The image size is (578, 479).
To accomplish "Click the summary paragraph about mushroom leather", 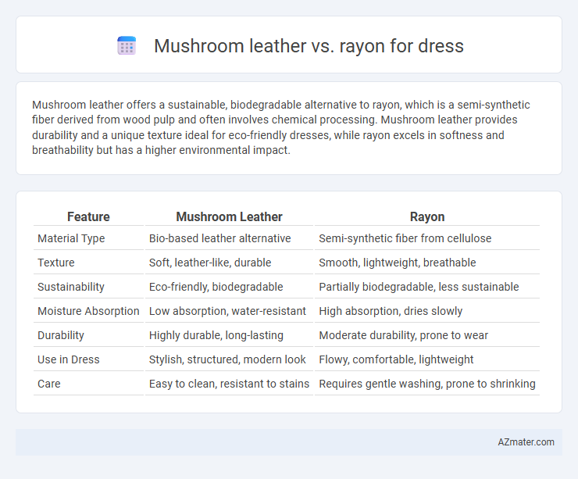I will tap(281, 127).
